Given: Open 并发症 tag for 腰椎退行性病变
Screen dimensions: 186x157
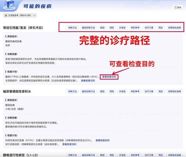Looking at the screenshot, I should pos(122,155).
